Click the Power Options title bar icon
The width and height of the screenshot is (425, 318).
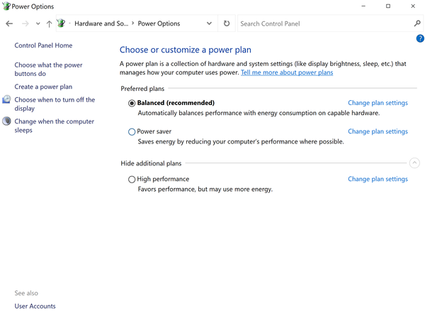(6, 6)
